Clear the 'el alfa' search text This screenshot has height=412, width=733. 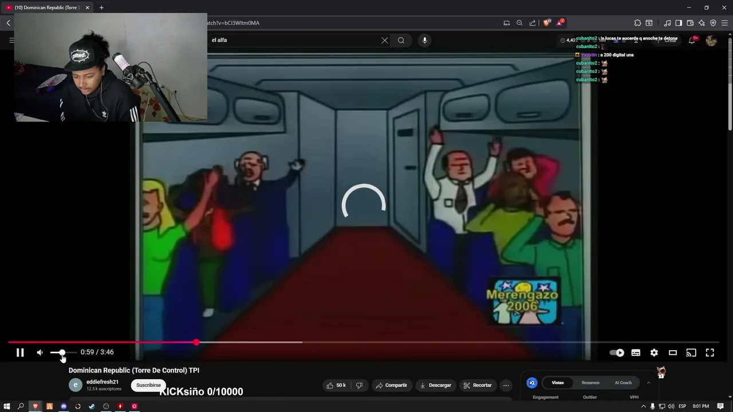click(385, 40)
